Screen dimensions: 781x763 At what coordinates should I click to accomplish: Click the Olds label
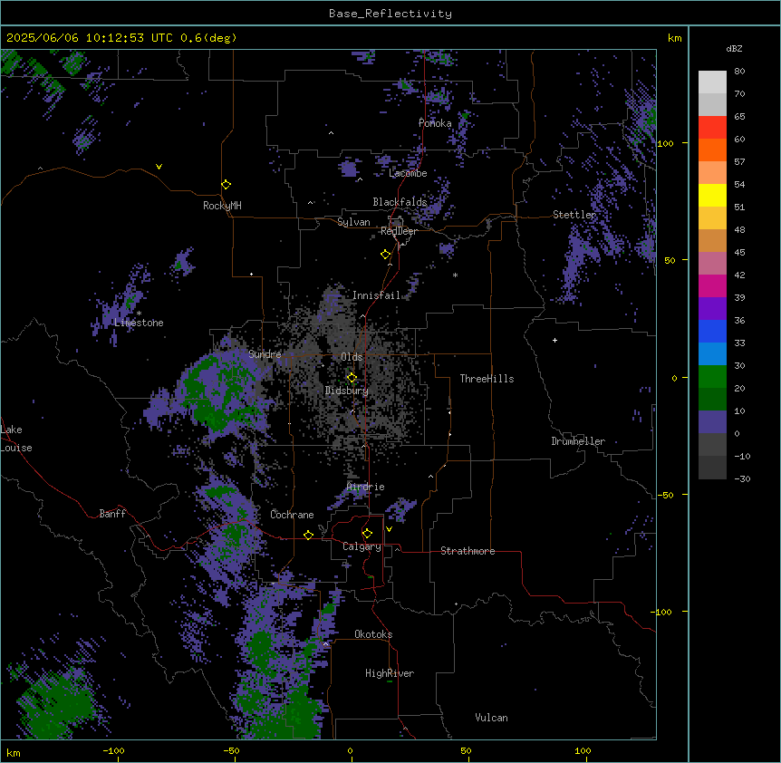[352, 357]
